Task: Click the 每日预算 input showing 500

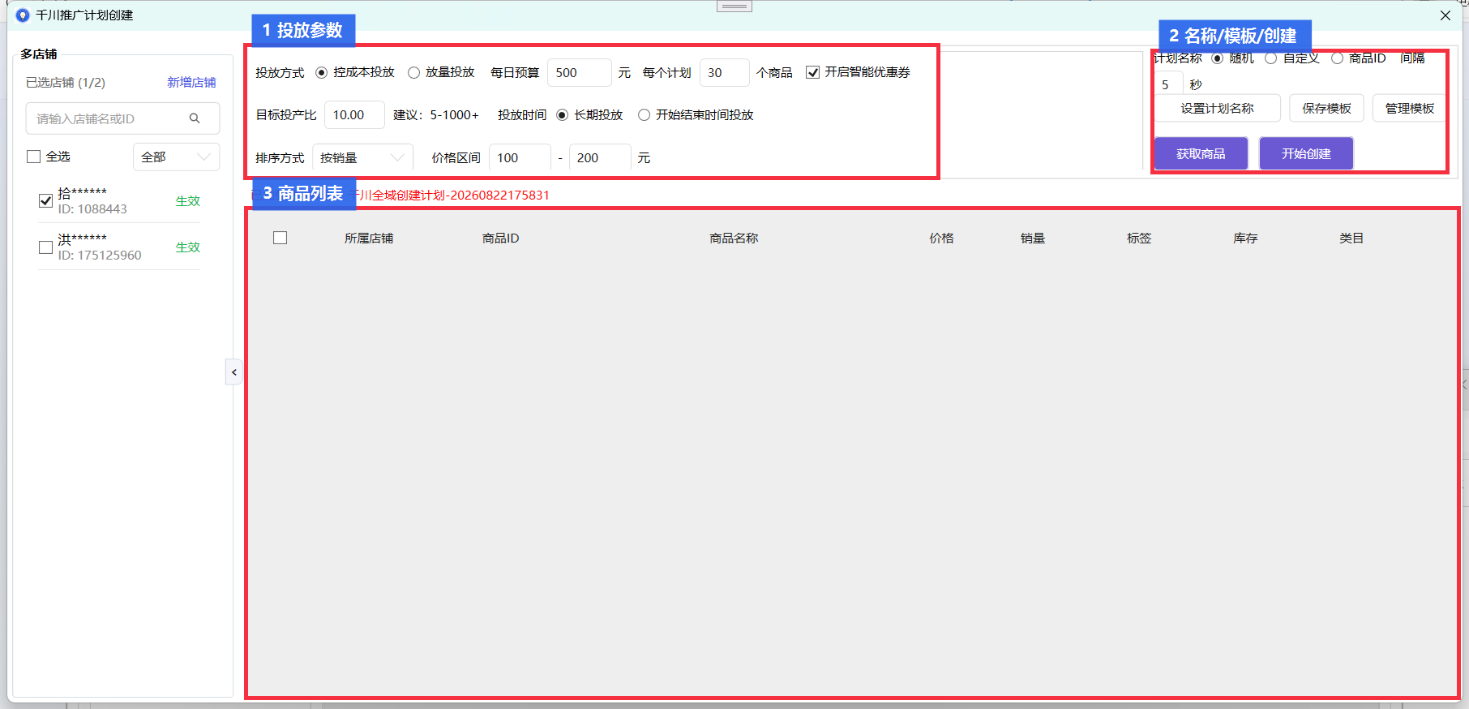Action: click(580, 73)
